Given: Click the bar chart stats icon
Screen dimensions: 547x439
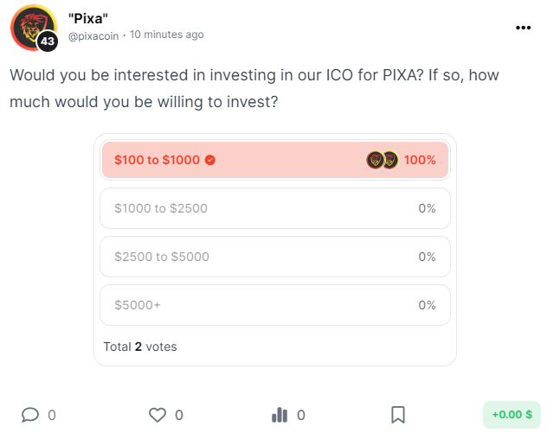Looking at the screenshot, I should point(280,415).
